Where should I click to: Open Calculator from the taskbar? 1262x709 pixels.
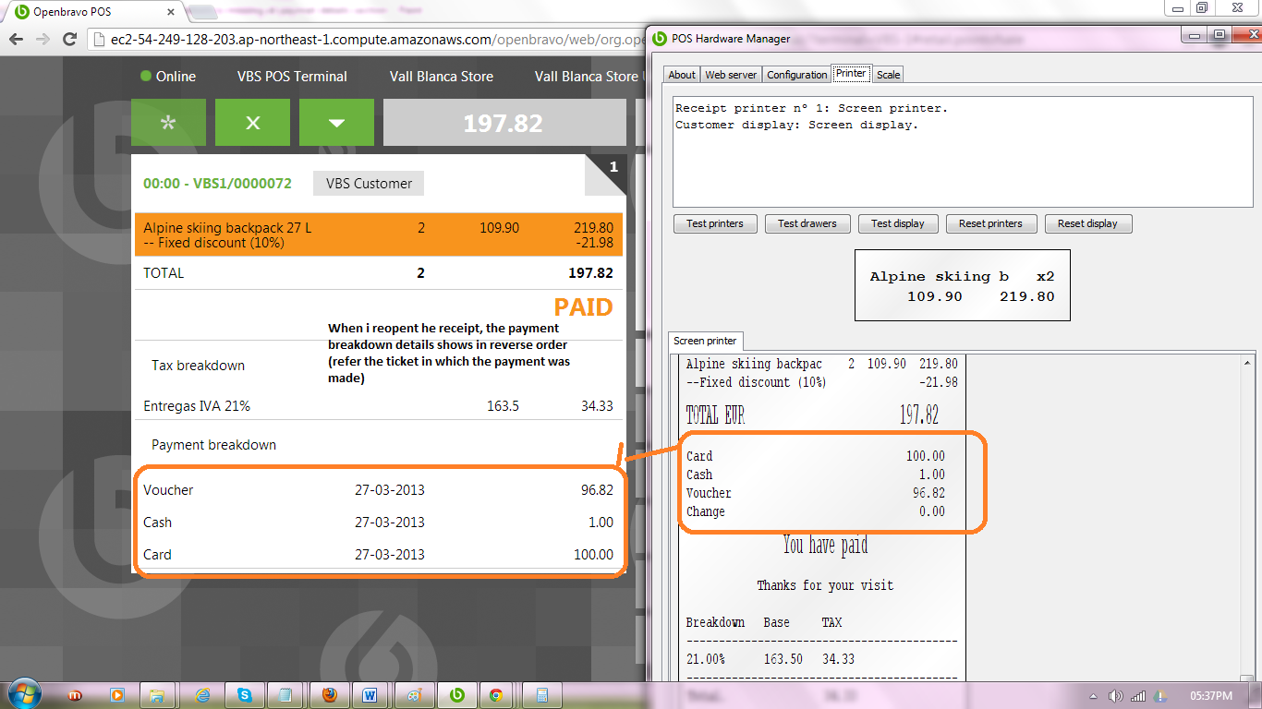[542, 695]
